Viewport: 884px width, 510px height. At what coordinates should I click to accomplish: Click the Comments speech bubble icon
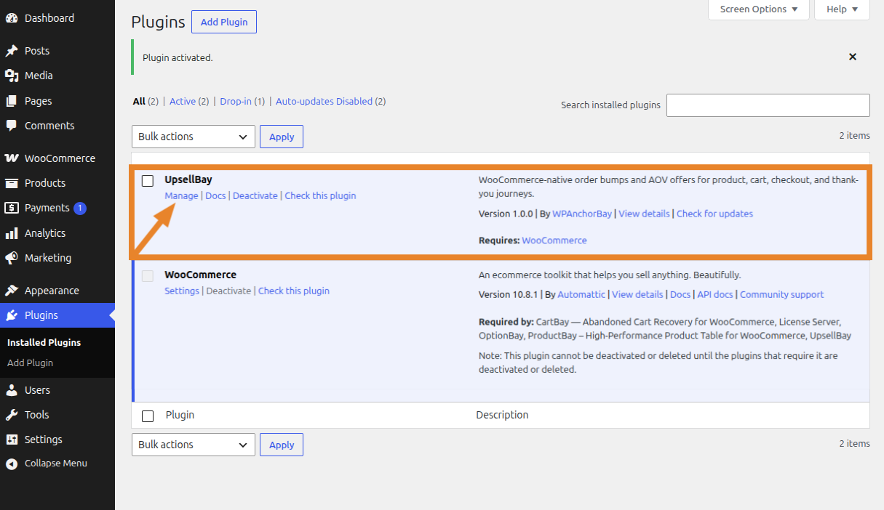[x=12, y=126]
